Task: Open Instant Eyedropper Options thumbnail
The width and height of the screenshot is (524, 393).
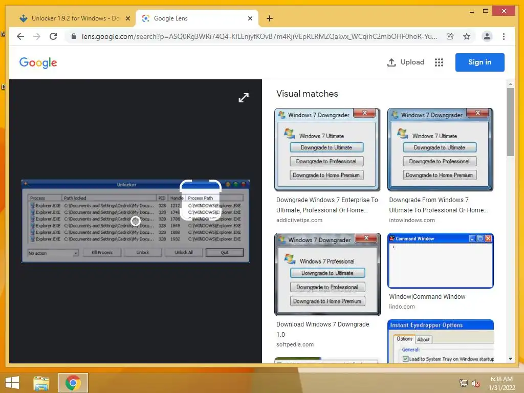Action: [441, 341]
